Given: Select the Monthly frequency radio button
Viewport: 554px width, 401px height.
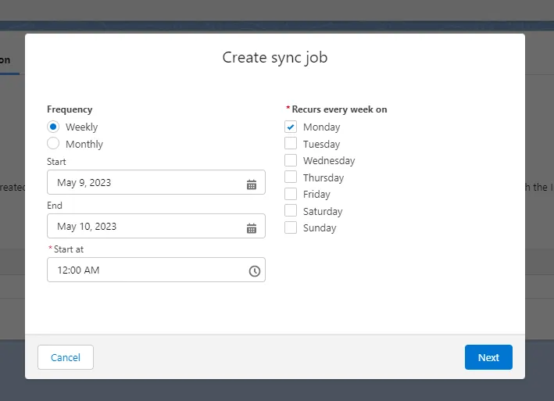Looking at the screenshot, I should coord(53,144).
